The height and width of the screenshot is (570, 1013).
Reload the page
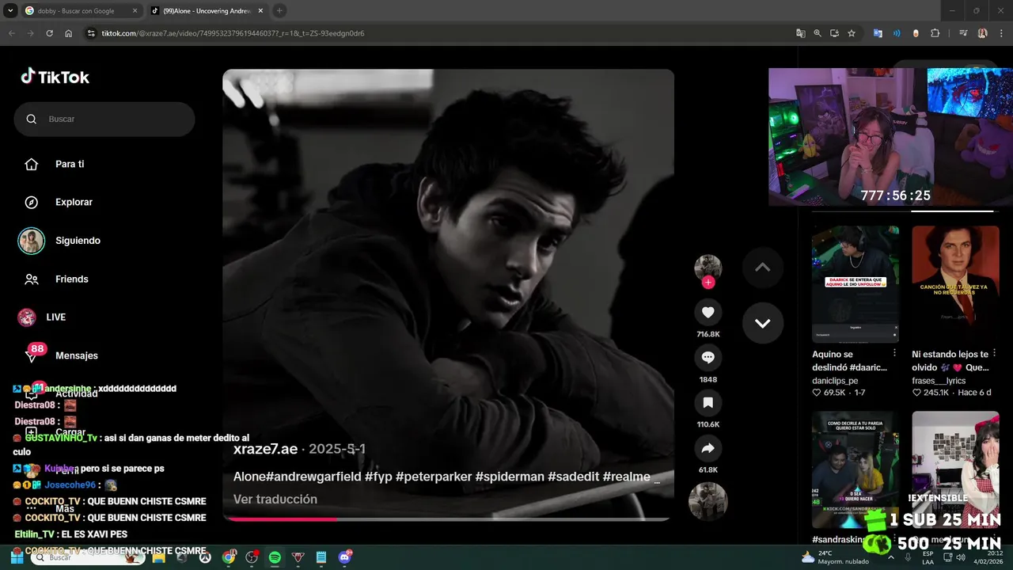click(49, 33)
